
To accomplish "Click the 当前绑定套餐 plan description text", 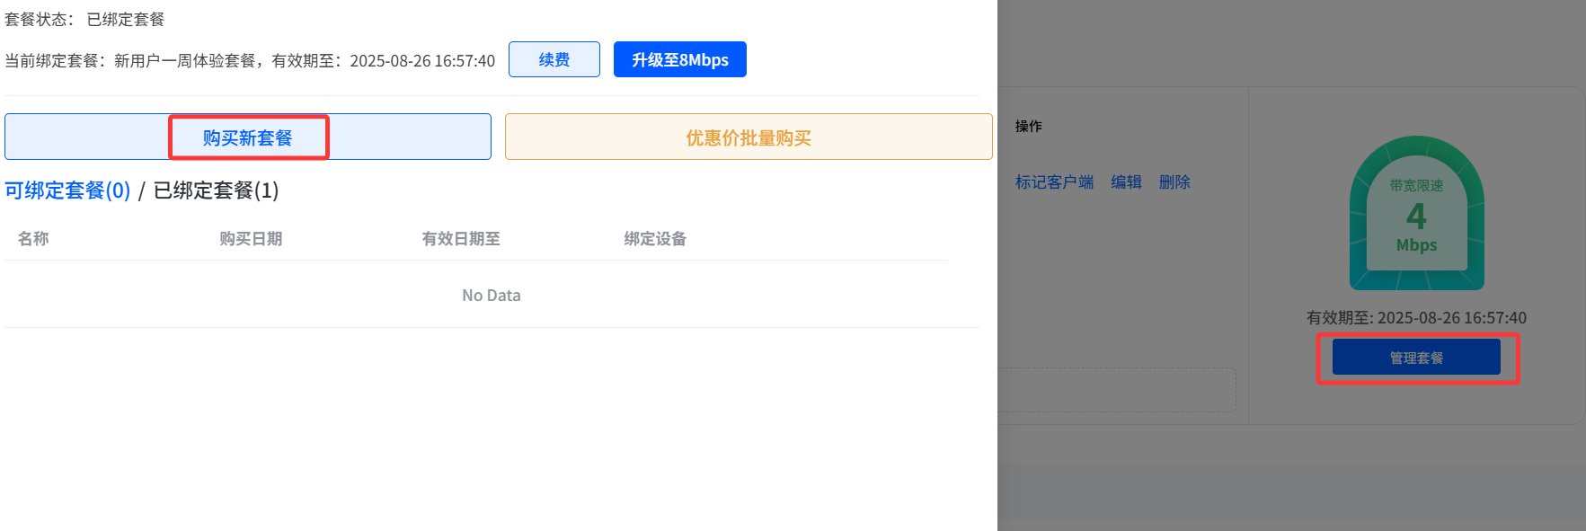I will point(250,61).
